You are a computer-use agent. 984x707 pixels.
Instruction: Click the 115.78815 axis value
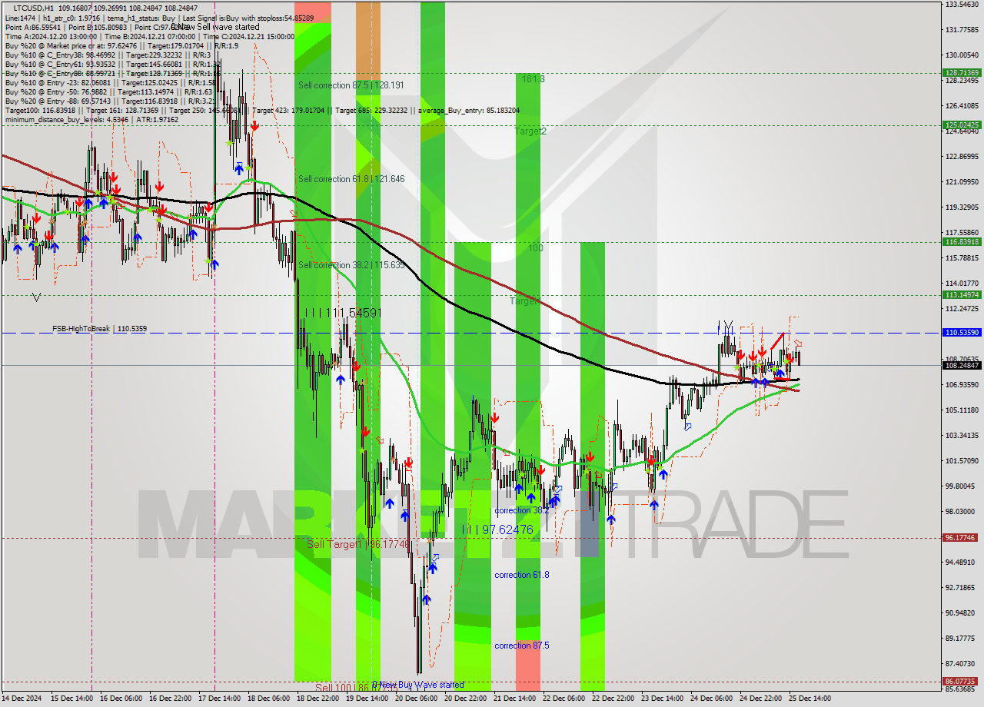(962, 257)
